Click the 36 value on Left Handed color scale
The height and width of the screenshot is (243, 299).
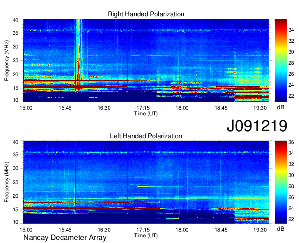coord(291,142)
